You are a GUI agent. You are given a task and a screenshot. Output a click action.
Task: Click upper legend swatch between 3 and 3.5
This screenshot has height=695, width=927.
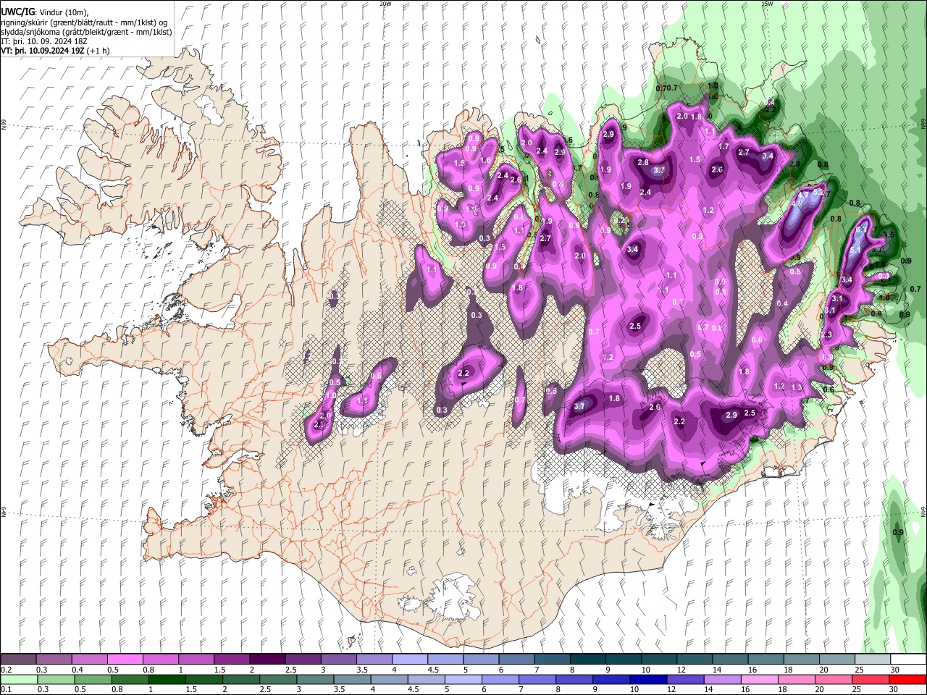[338, 660]
